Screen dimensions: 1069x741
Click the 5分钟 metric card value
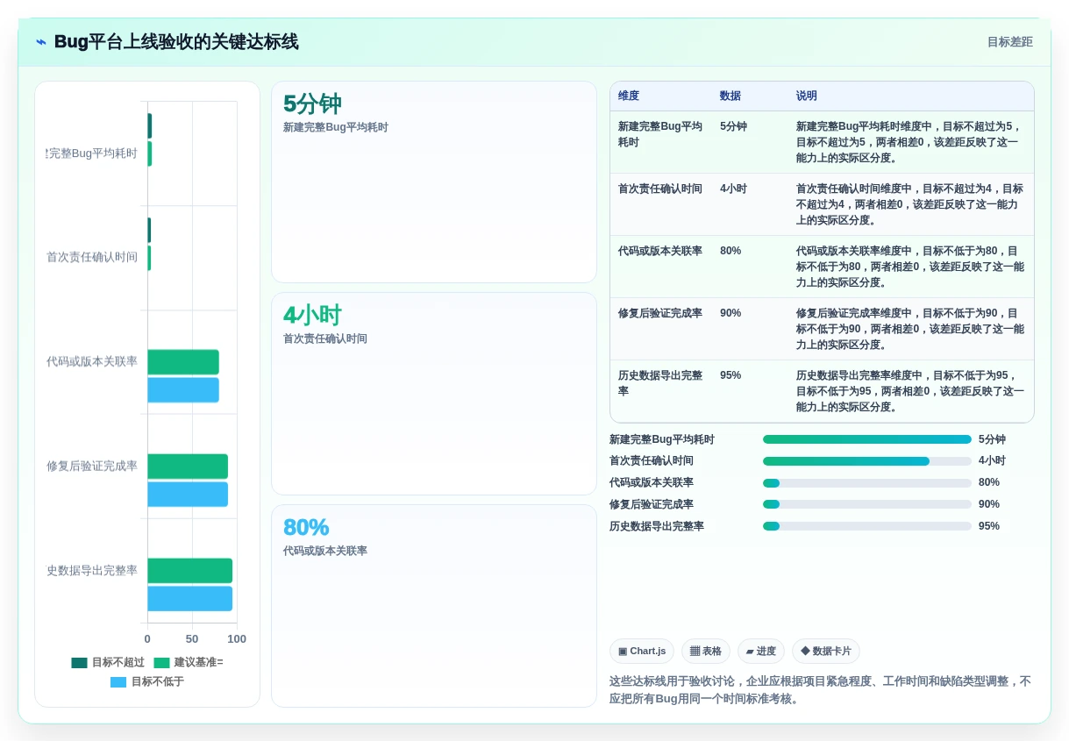(x=312, y=104)
